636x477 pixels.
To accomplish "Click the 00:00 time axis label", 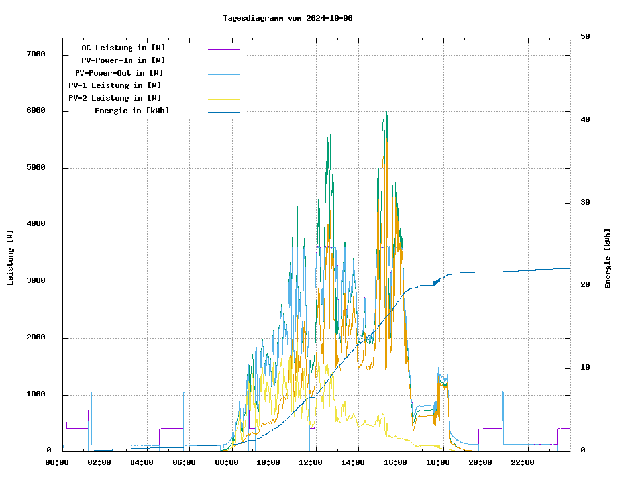I will coord(57,462).
